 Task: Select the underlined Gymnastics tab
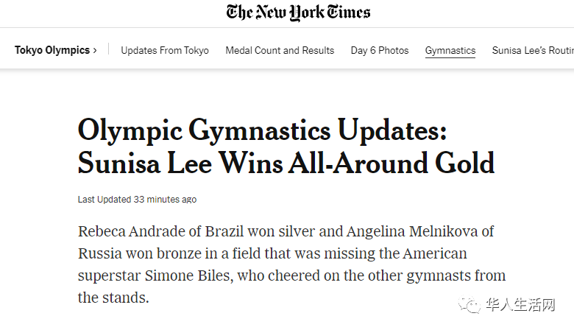pos(450,51)
